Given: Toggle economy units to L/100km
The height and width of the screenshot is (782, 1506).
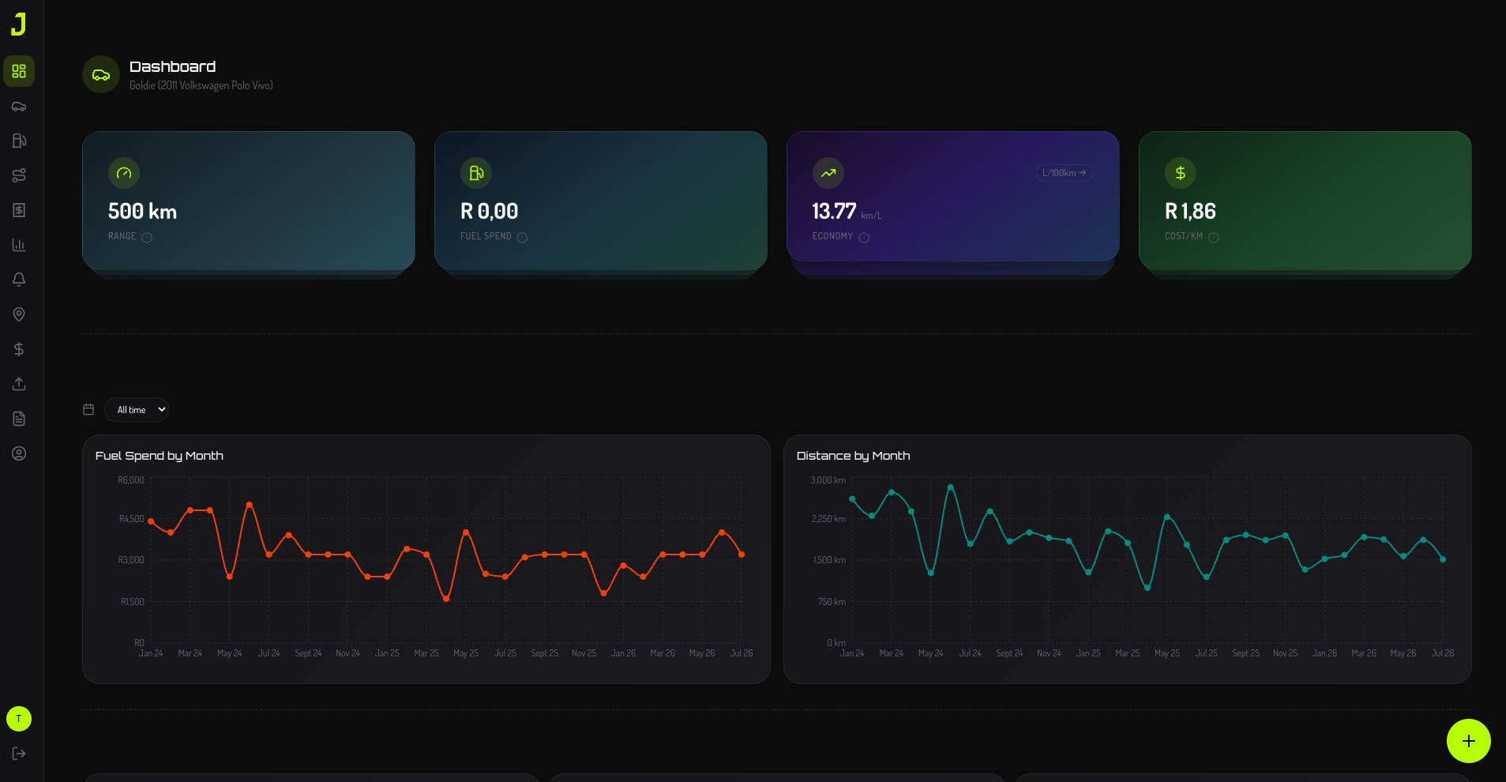Looking at the screenshot, I should [x=1064, y=173].
